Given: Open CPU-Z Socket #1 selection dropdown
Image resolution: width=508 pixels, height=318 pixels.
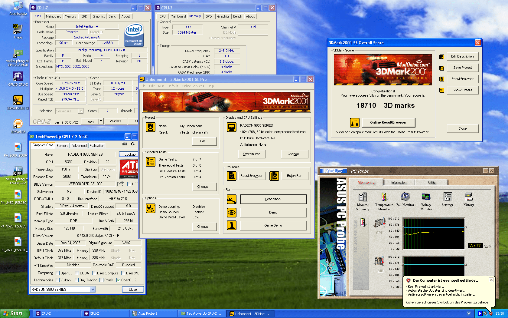Looking at the screenshot, I should (81, 111).
